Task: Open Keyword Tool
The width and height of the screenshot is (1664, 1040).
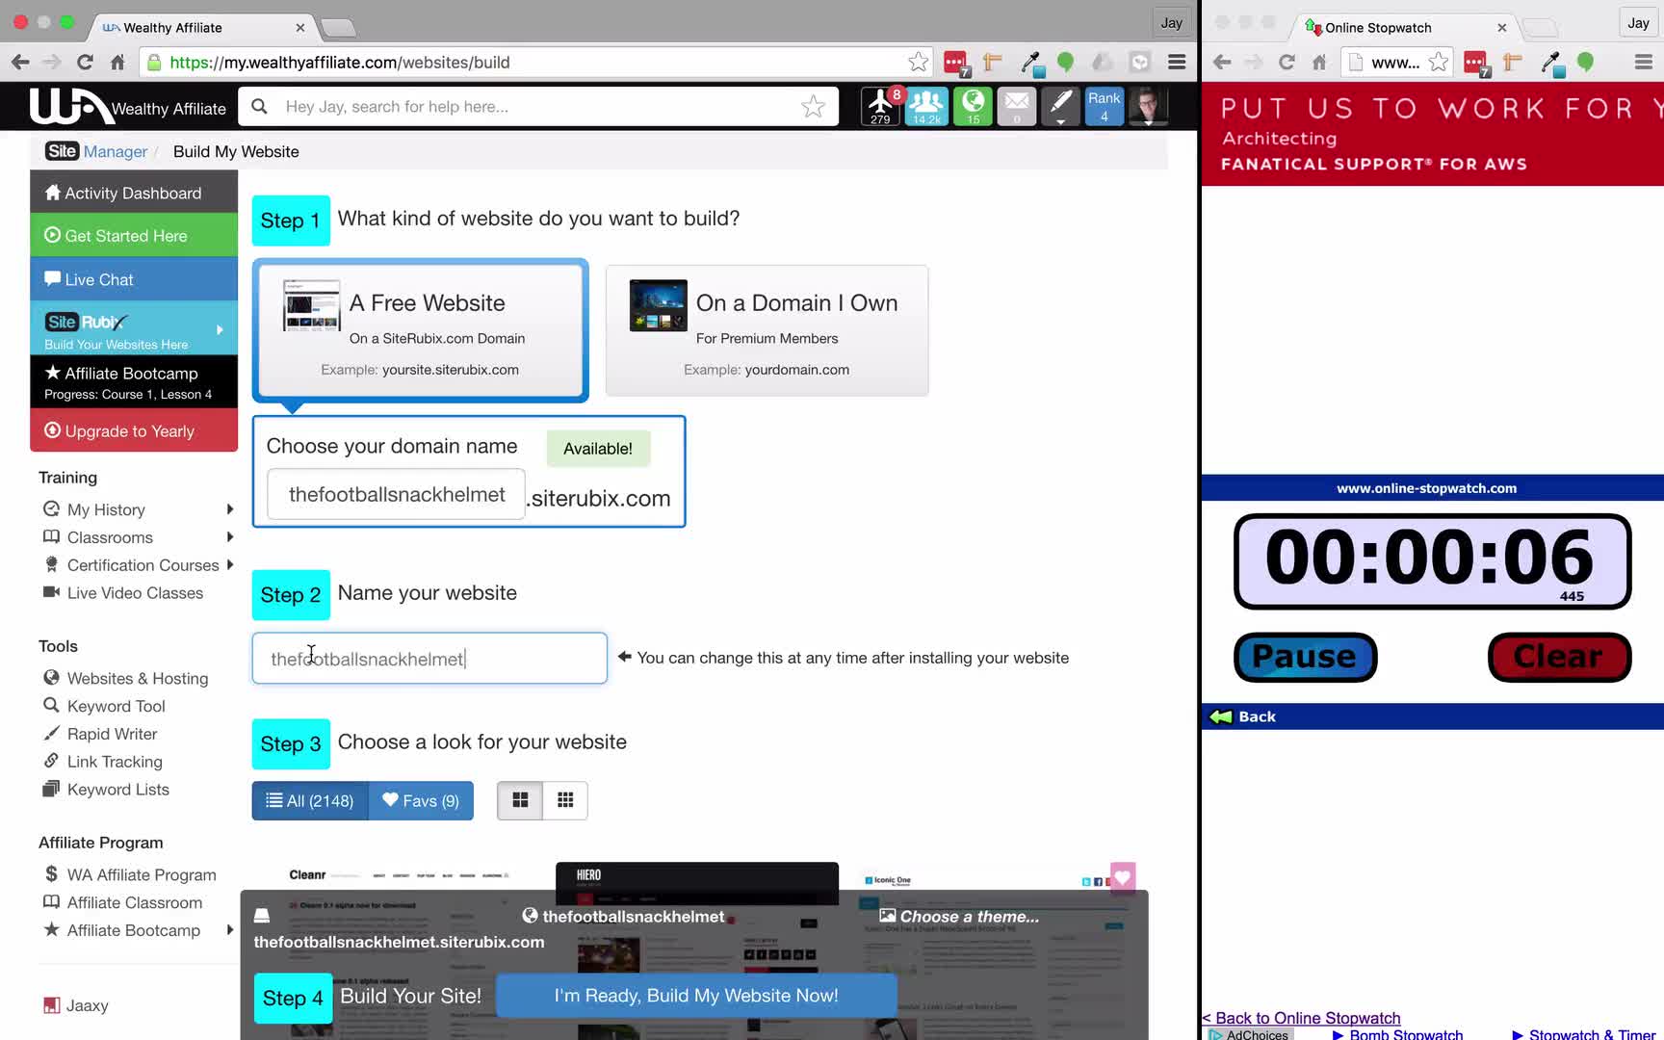Action: 105,707
